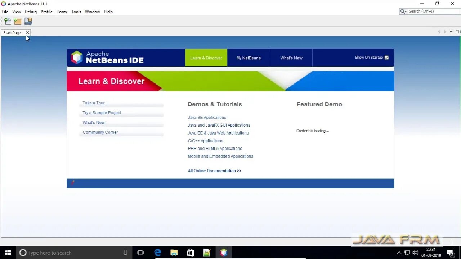Open PHP and HTML5 Applications link

tap(215, 149)
